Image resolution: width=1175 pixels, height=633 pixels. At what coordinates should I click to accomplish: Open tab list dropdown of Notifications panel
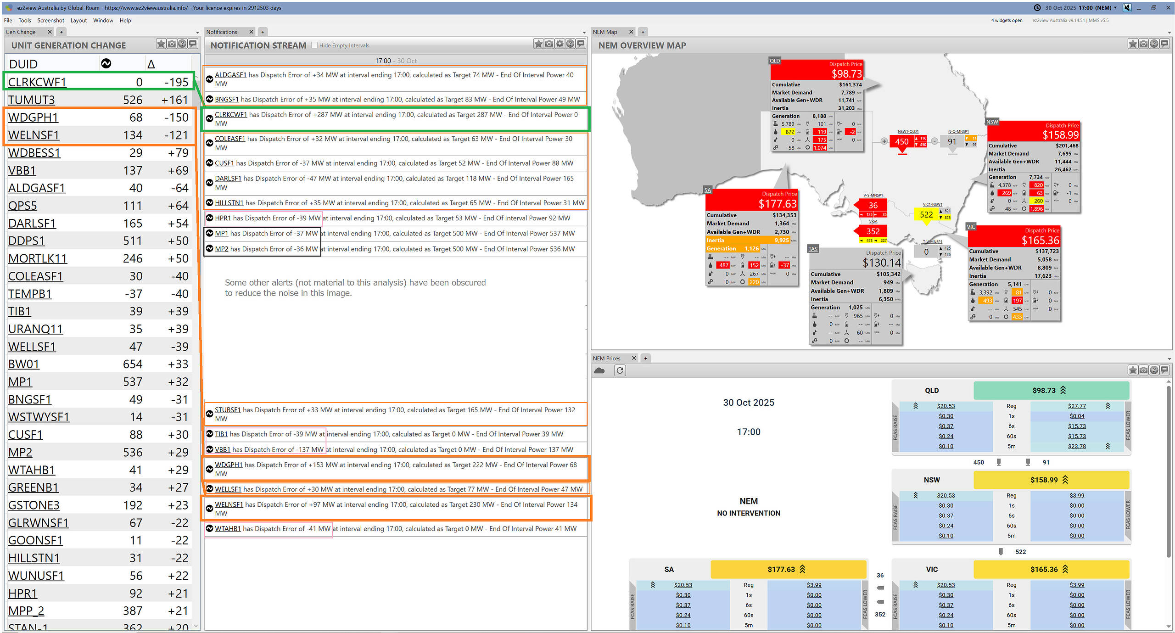point(584,33)
